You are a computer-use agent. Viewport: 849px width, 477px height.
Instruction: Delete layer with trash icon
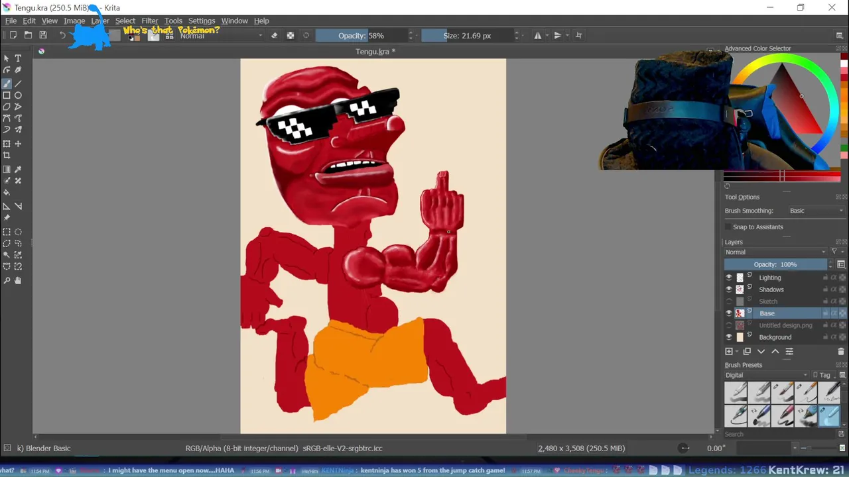(x=841, y=352)
